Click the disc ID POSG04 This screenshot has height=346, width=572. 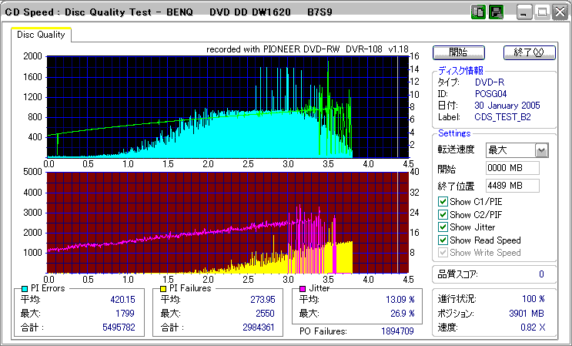click(490, 94)
